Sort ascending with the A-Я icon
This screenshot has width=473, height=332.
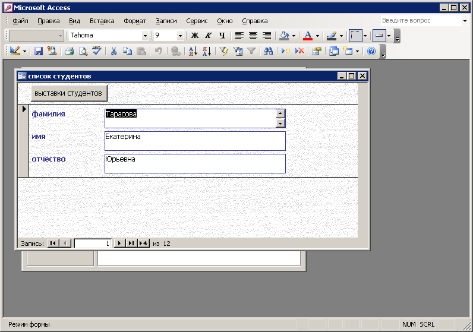(x=193, y=51)
